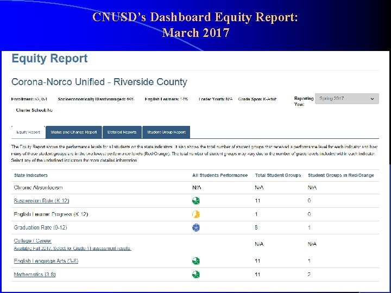The image size is (391, 293).
Task: Click the Red/Orange count for Mathematics
Action: 309,275
